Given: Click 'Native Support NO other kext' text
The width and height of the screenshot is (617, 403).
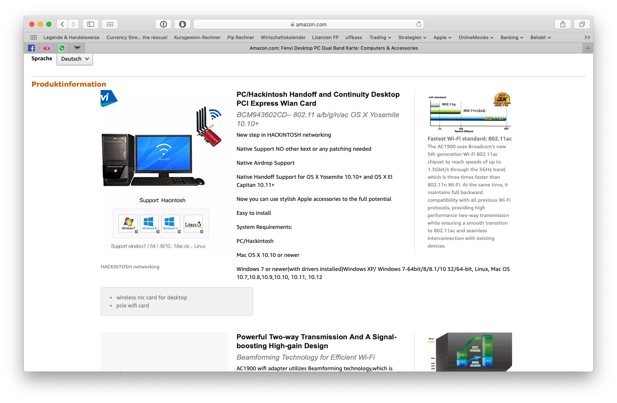Looking at the screenshot, I should (x=304, y=149).
